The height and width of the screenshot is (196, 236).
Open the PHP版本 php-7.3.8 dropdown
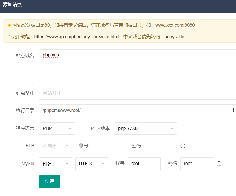(146, 128)
